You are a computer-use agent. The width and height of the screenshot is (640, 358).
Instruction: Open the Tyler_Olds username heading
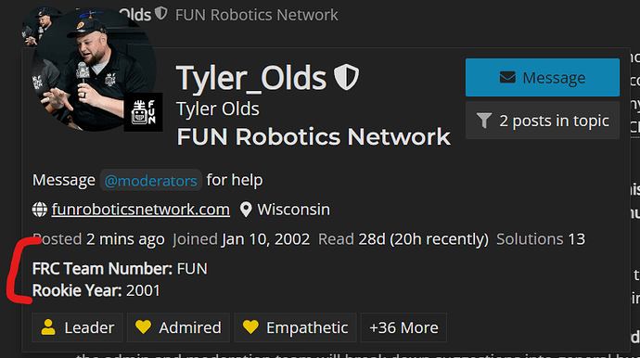pos(251,78)
